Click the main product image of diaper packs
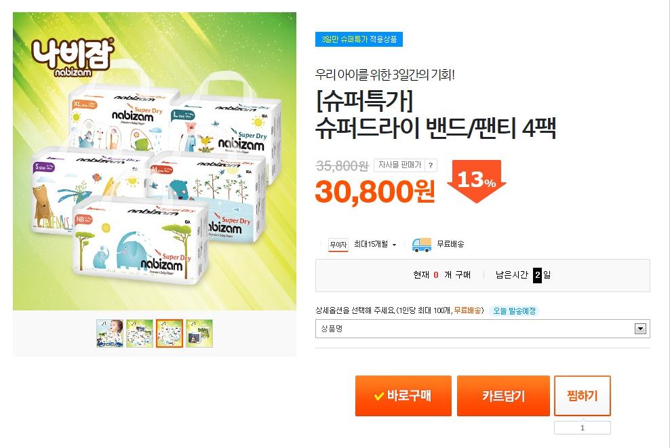670x448 pixels. point(155,161)
